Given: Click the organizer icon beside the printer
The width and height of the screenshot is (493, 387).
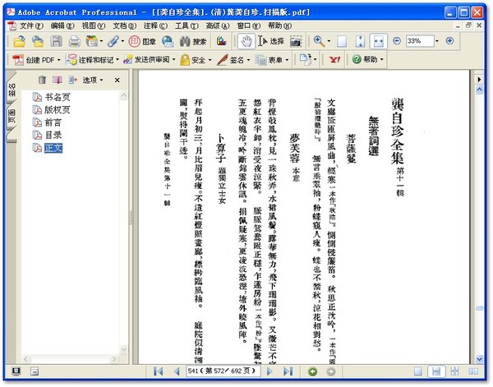Looking at the screenshot, I should click(92, 41).
